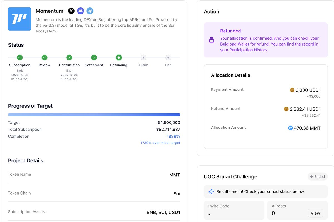
Task: Click the X Posts count of 0
Action: (x=273, y=213)
